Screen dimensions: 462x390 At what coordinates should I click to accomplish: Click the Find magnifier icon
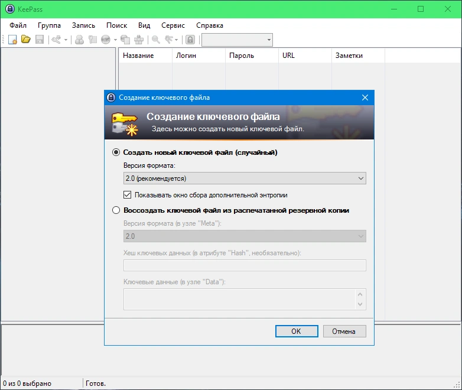coord(156,40)
